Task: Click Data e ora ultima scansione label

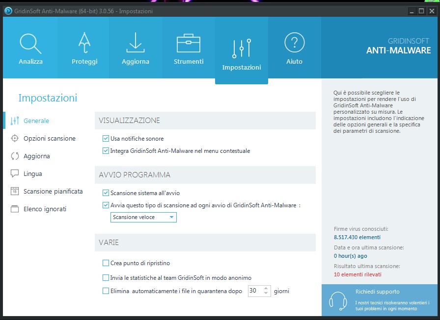Action: [369, 247]
